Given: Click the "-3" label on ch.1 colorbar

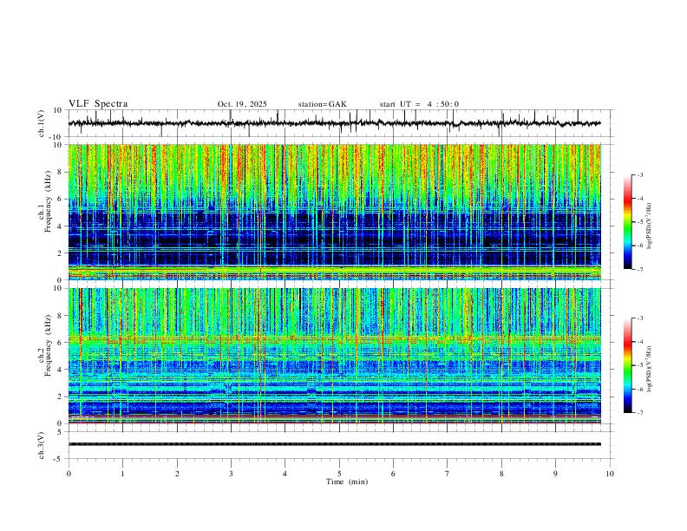Looking at the screenshot, I should pyautogui.click(x=639, y=175).
